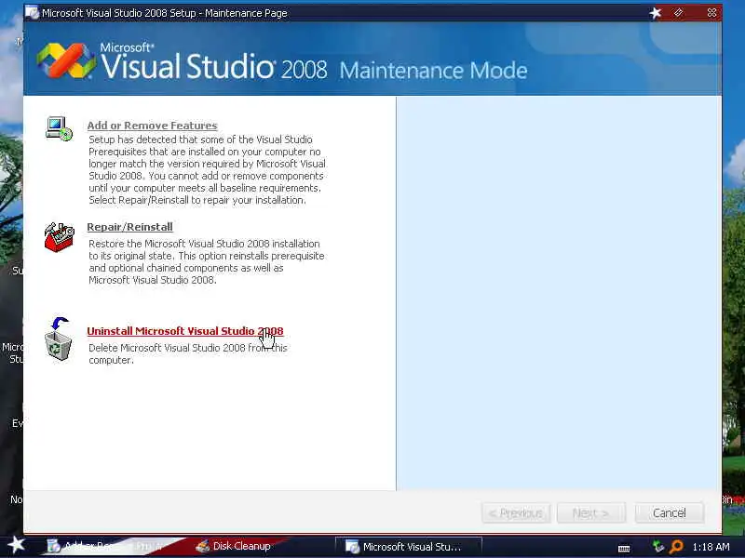745x558 pixels.
Task: Click the Cancel button
Action: point(669,513)
